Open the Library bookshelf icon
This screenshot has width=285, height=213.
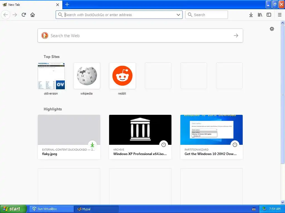(x=260, y=15)
